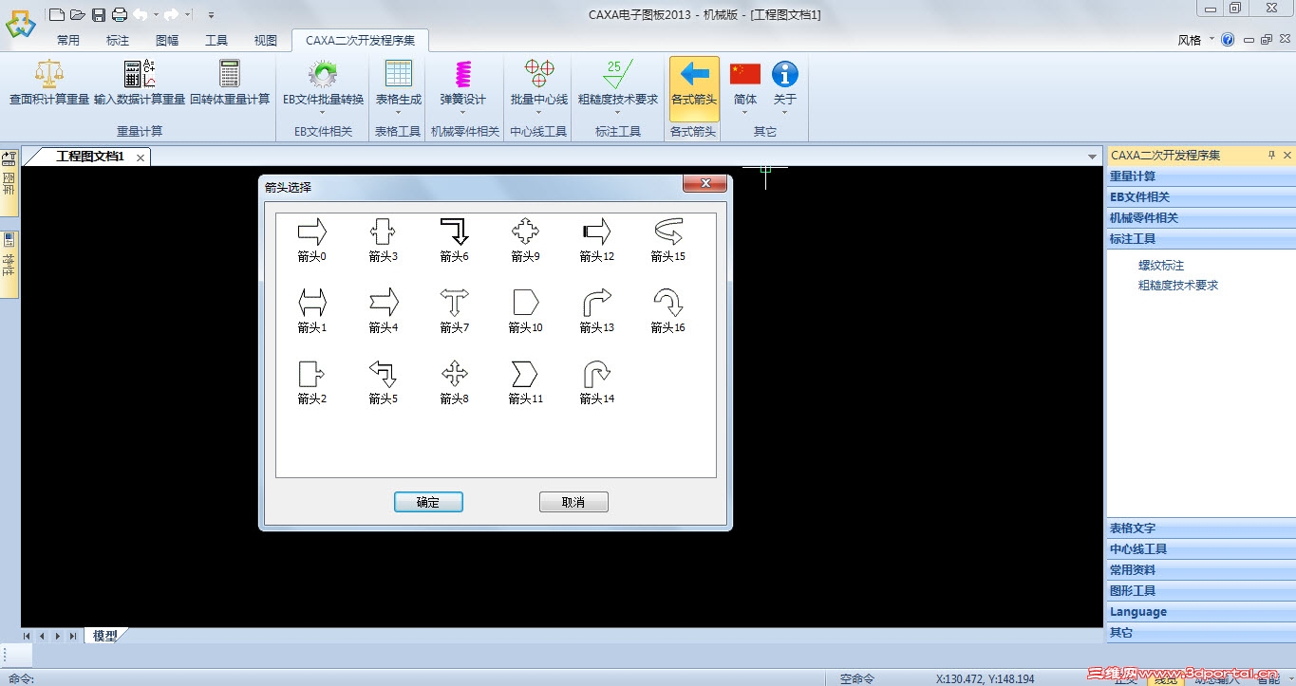The image size is (1296, 686).
Task: Switch to the 视图 ribbon tab
Action: [266, 41]
